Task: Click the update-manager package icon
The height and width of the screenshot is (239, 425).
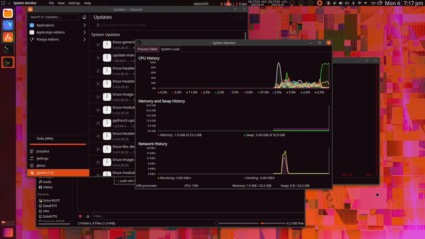Action: tap(107, 58)
